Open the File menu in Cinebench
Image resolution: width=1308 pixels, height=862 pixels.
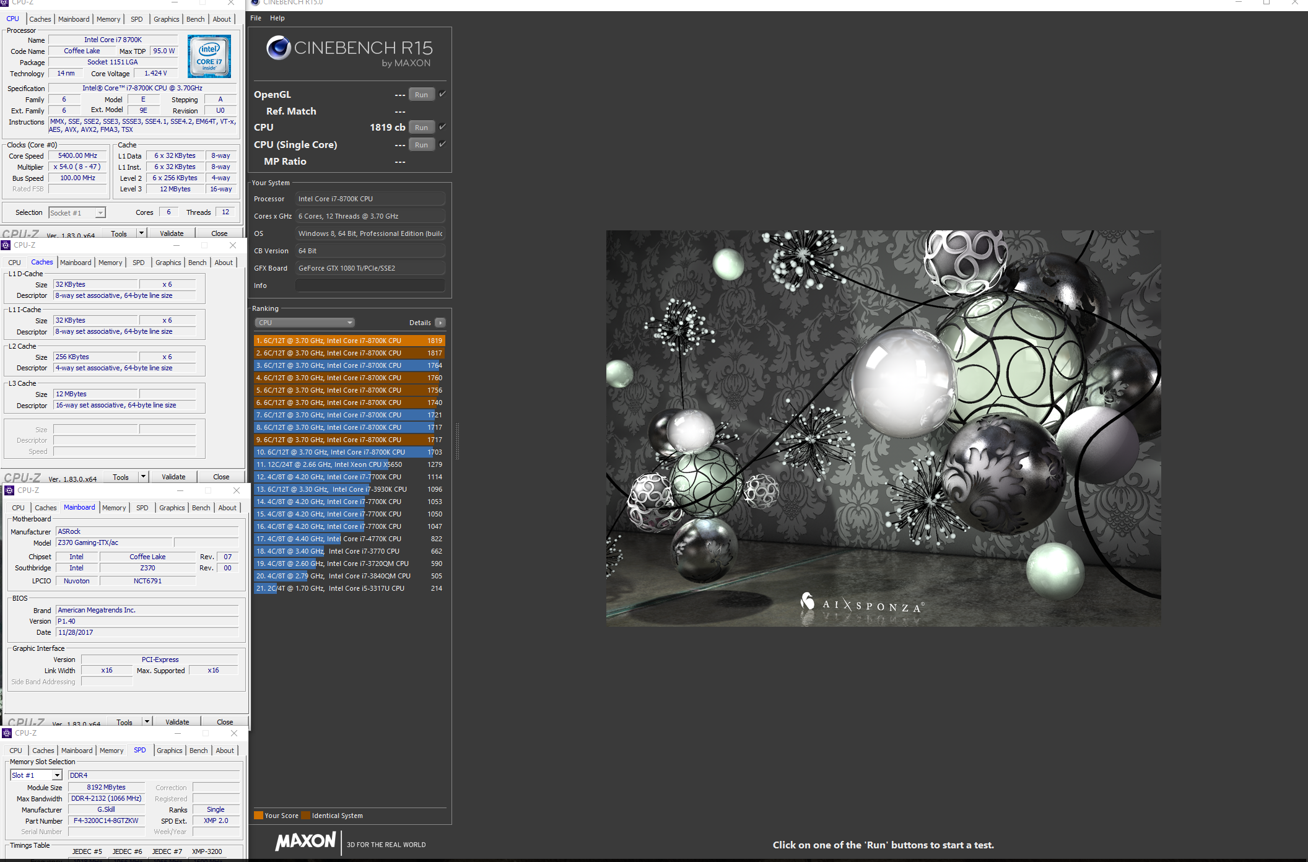(256, 18)
